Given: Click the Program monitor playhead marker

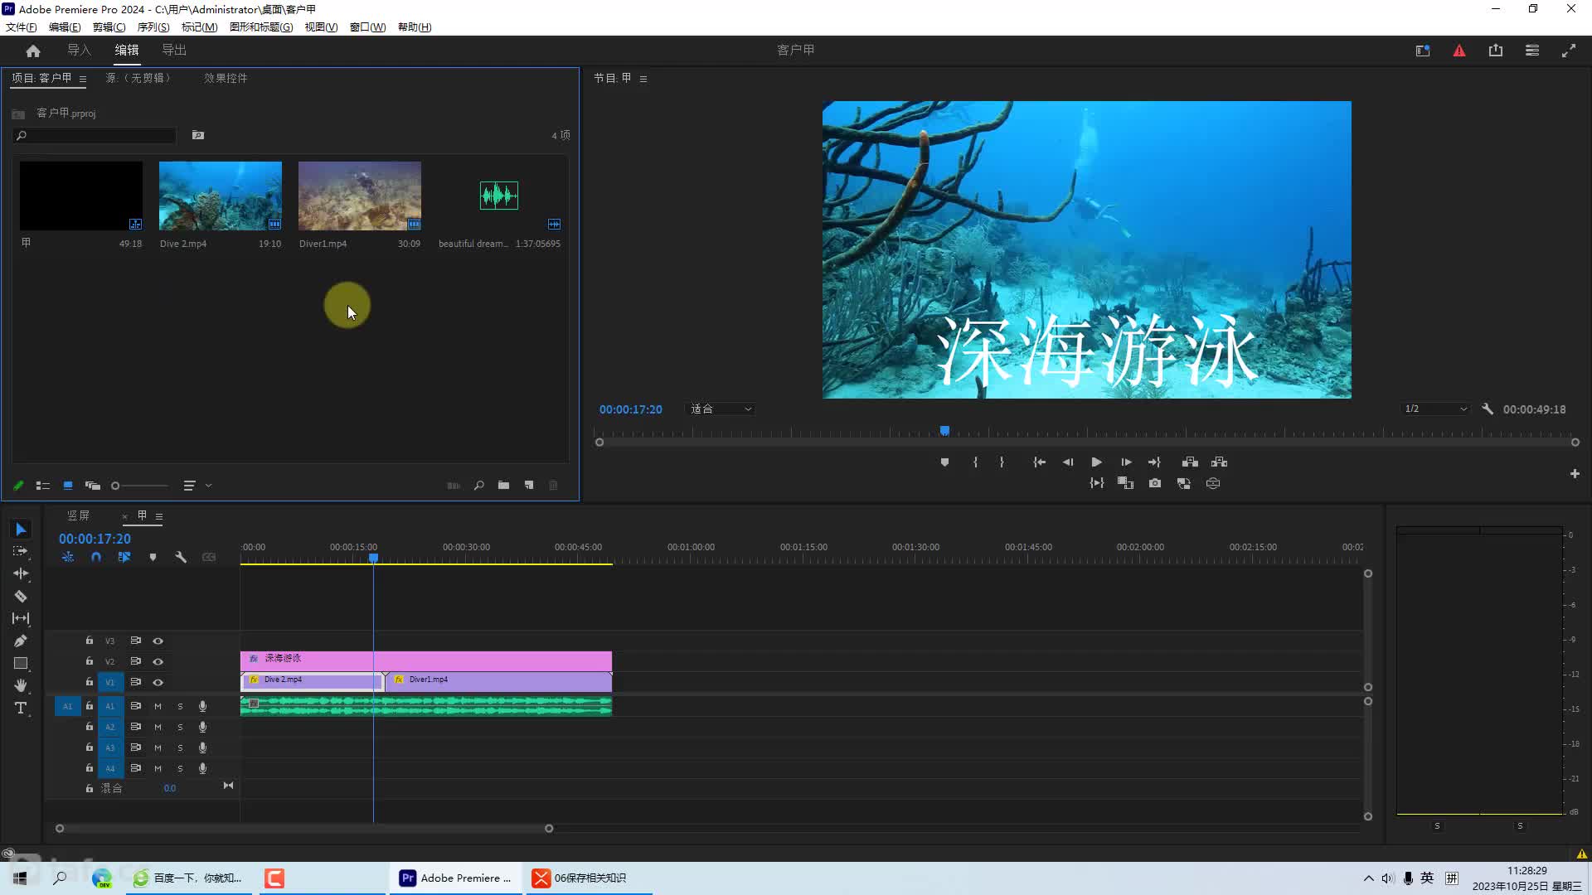Looking at the screenshot, I should [944, 431].
